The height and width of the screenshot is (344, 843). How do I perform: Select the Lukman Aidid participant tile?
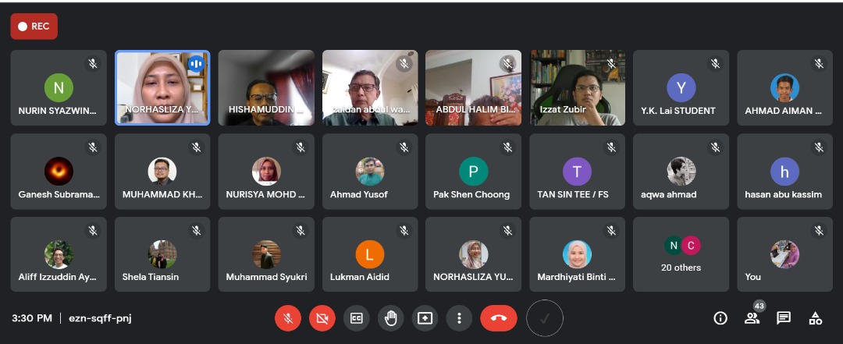pyautogui.click(x=370, y=254)
